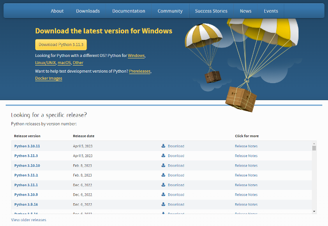
Task: Click the download icon in Python 3.10.9 row
Action: coord(164,194)
